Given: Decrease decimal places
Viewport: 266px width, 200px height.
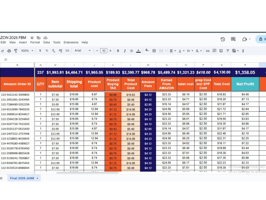Looking at the screenshot, I should coord(53,51).
